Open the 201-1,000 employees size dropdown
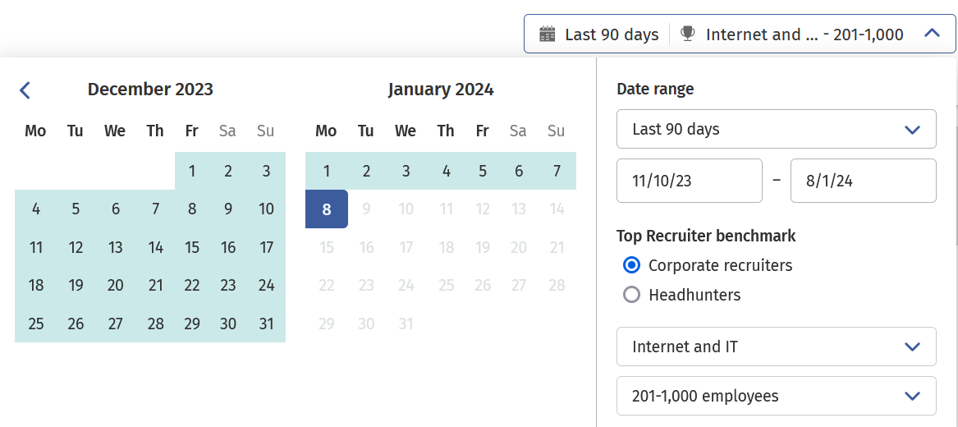958x427 pixels. pos(776,396)
